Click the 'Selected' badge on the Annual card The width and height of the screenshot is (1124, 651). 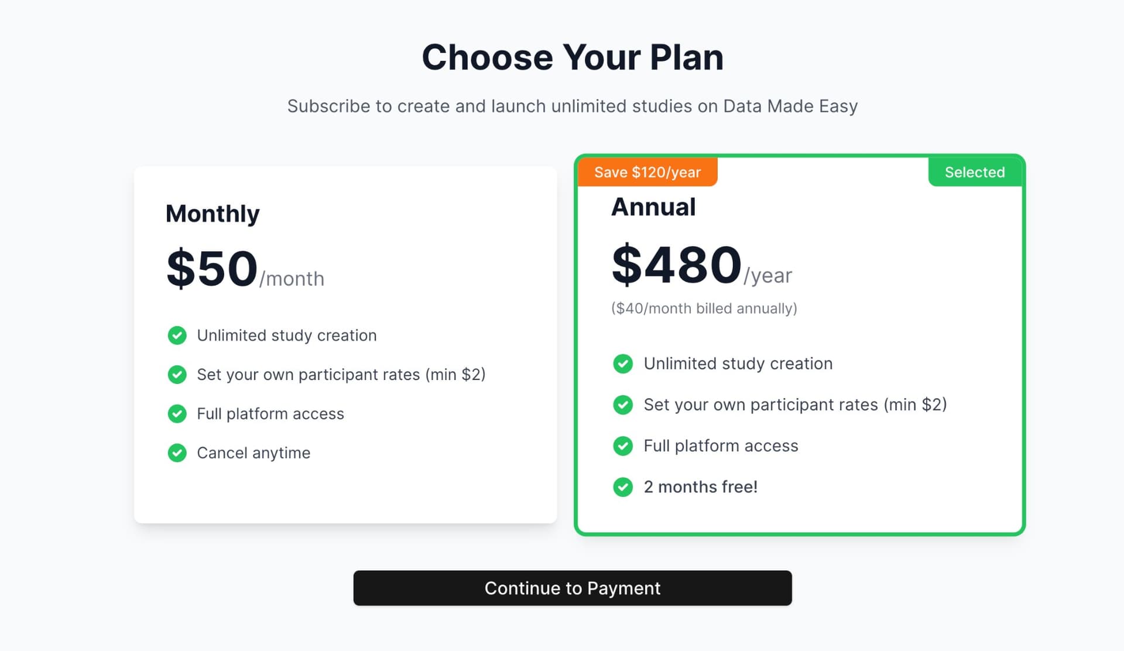coord(974,172)
